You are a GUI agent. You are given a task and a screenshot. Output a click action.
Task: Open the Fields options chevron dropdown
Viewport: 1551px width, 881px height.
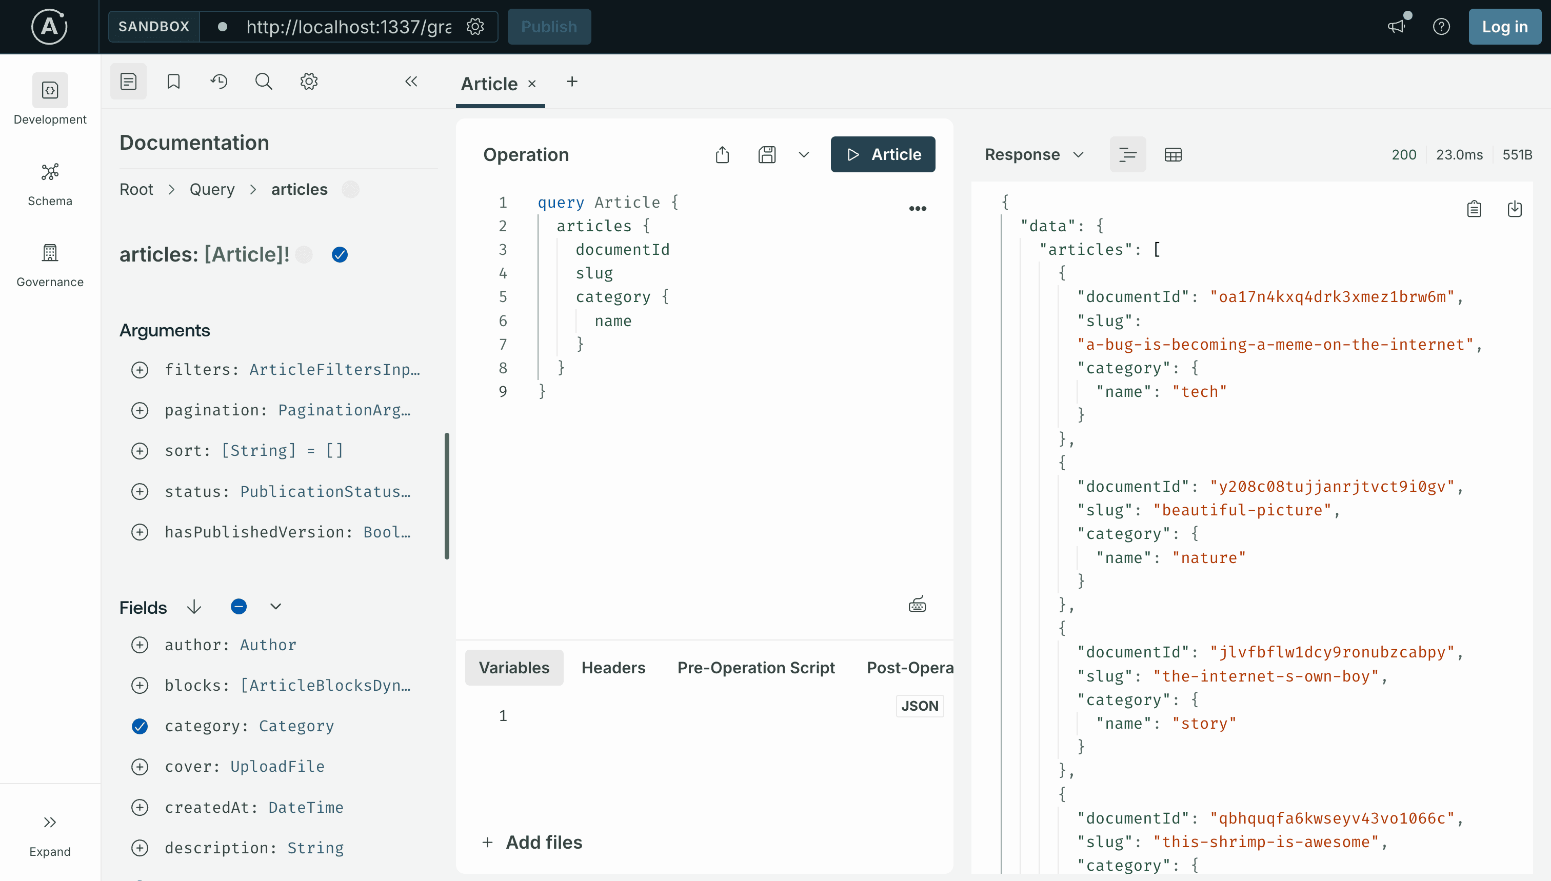[x=275, y=607]
